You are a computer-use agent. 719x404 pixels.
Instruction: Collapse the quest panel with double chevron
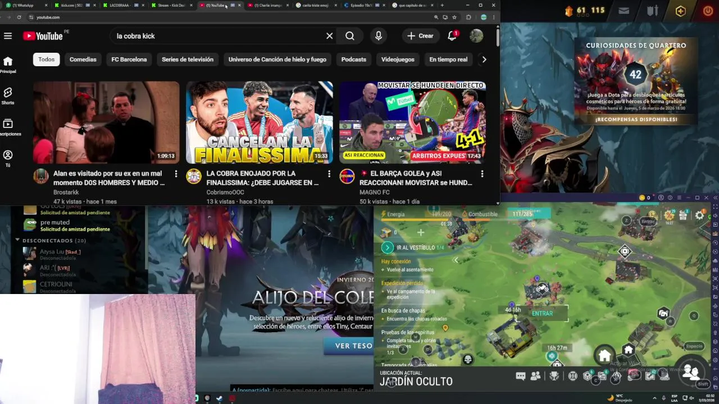(456, 260)
